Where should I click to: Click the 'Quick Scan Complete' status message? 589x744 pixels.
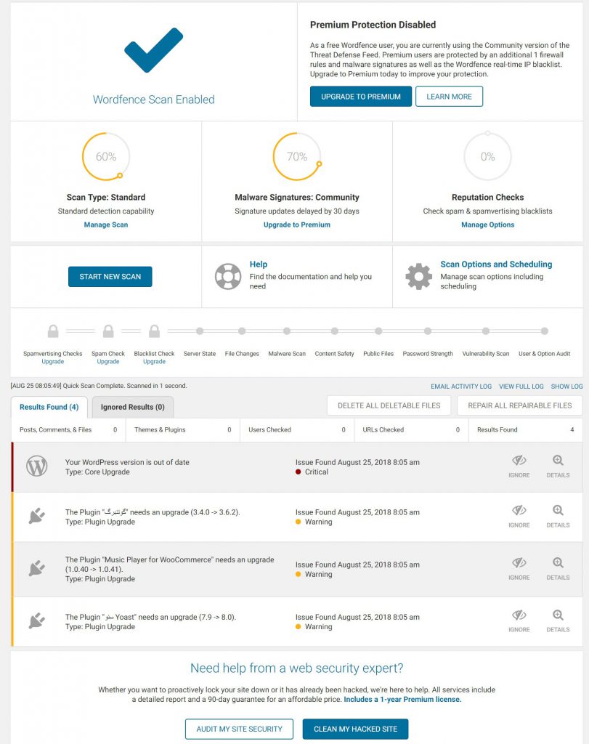(99, 386)
